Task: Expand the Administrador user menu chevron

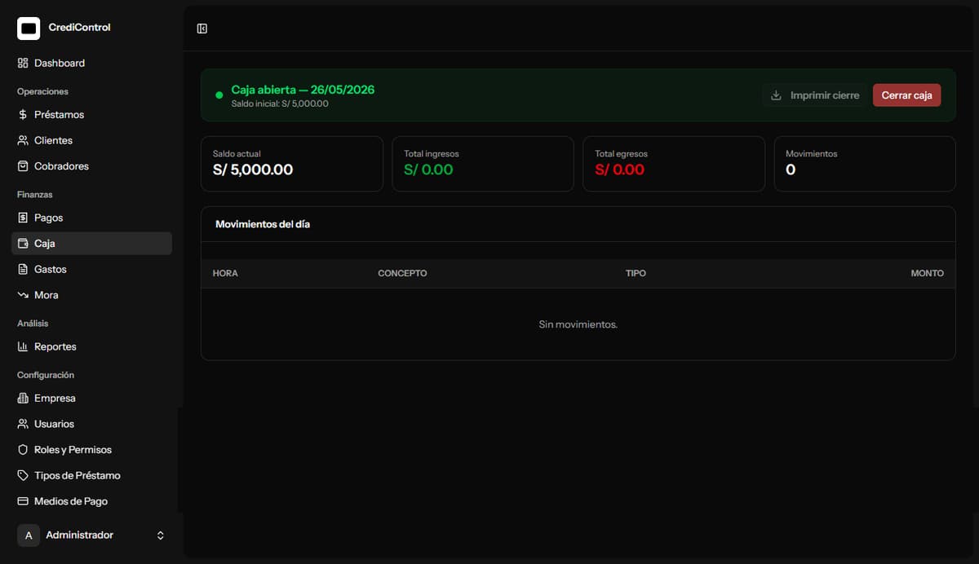Action: click(x=161, y=535)
